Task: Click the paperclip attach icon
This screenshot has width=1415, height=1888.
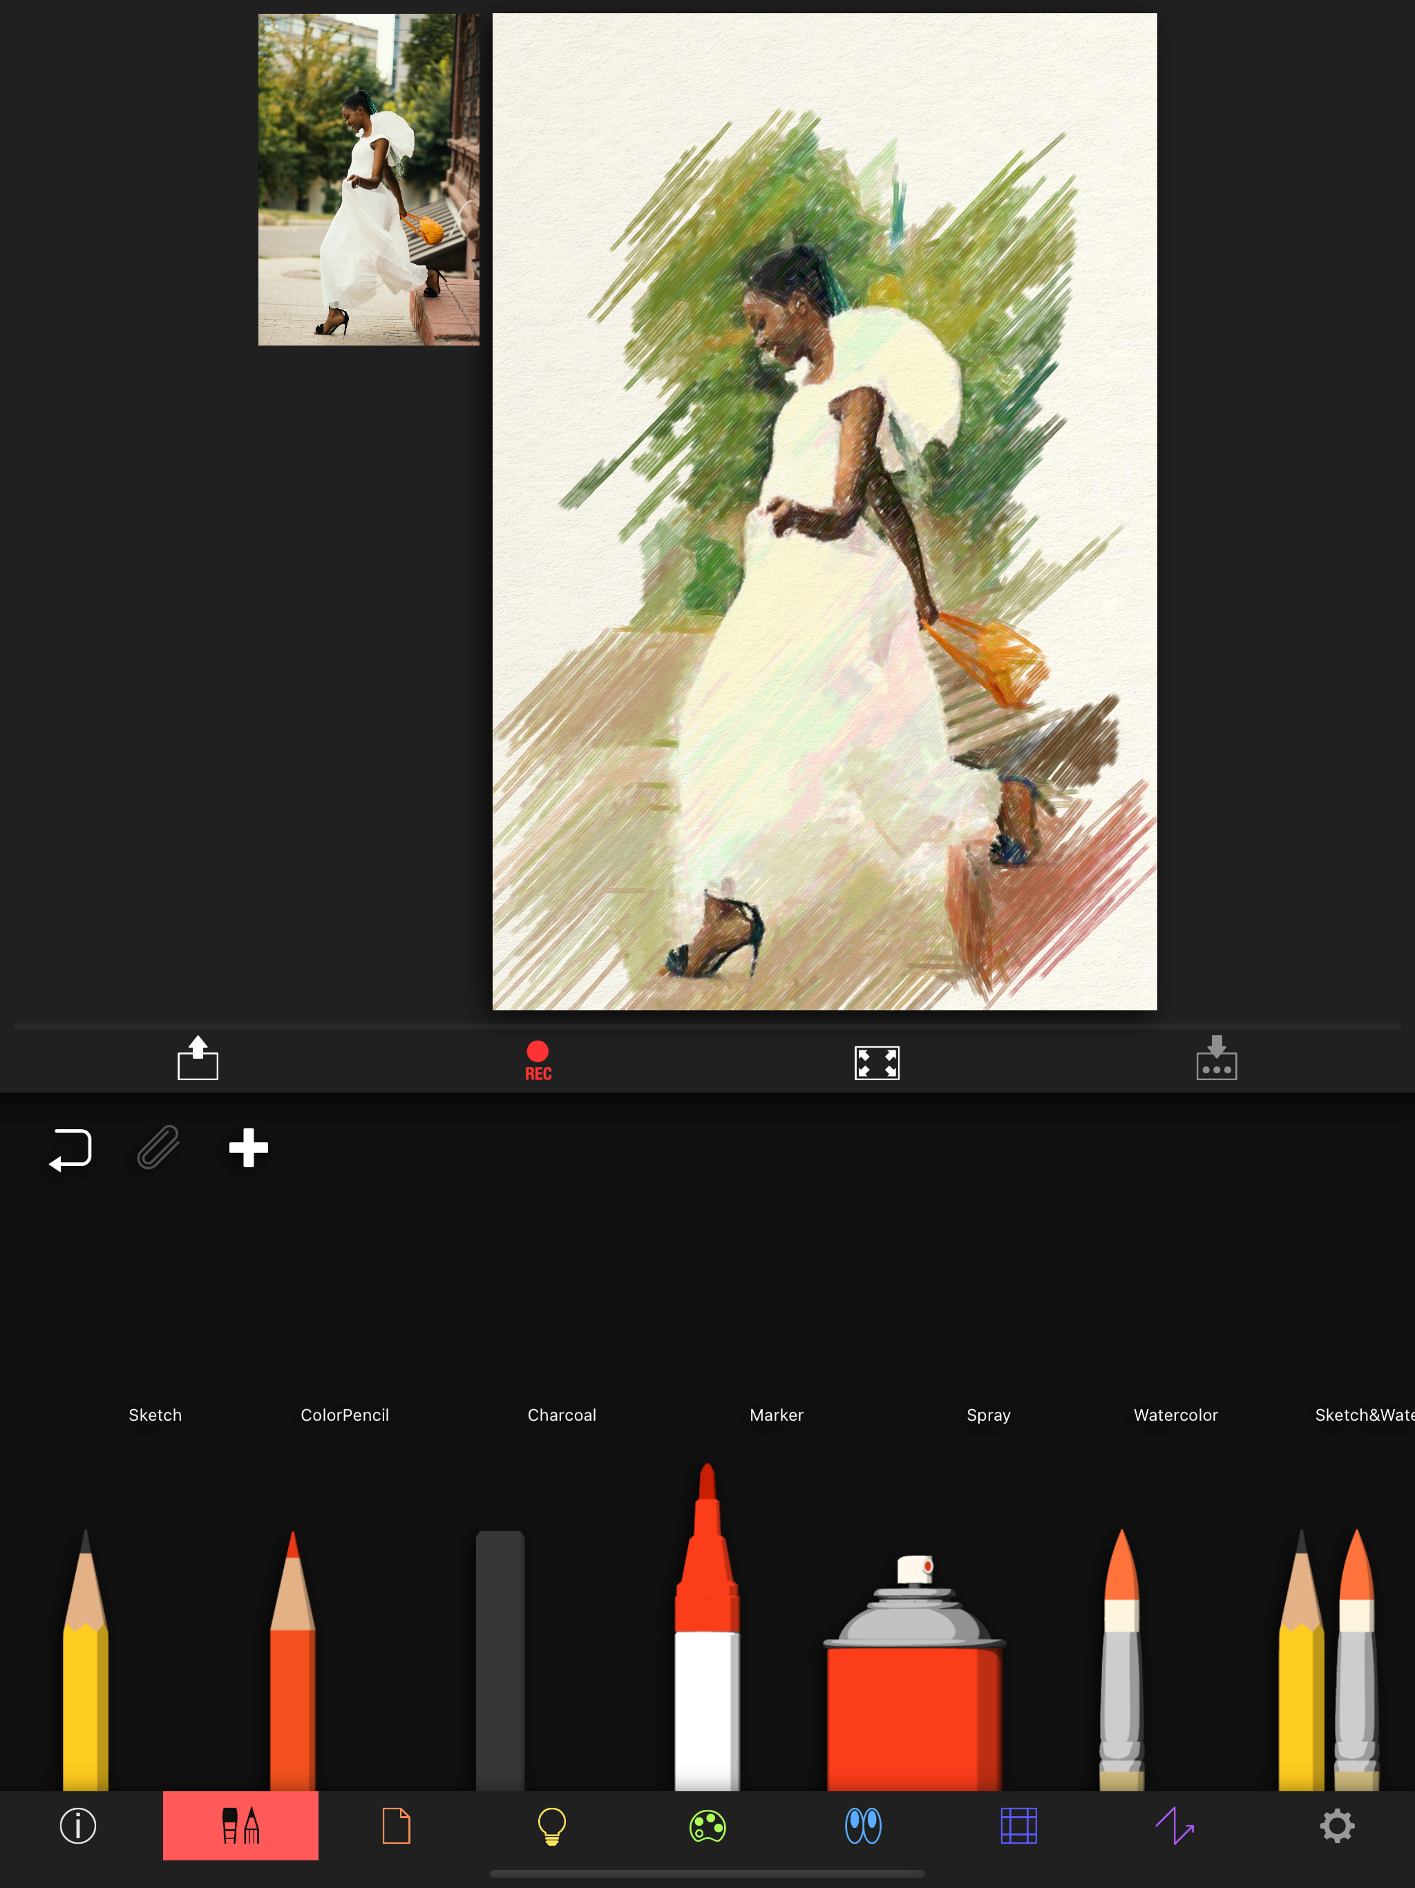Action: [159, 1146]
